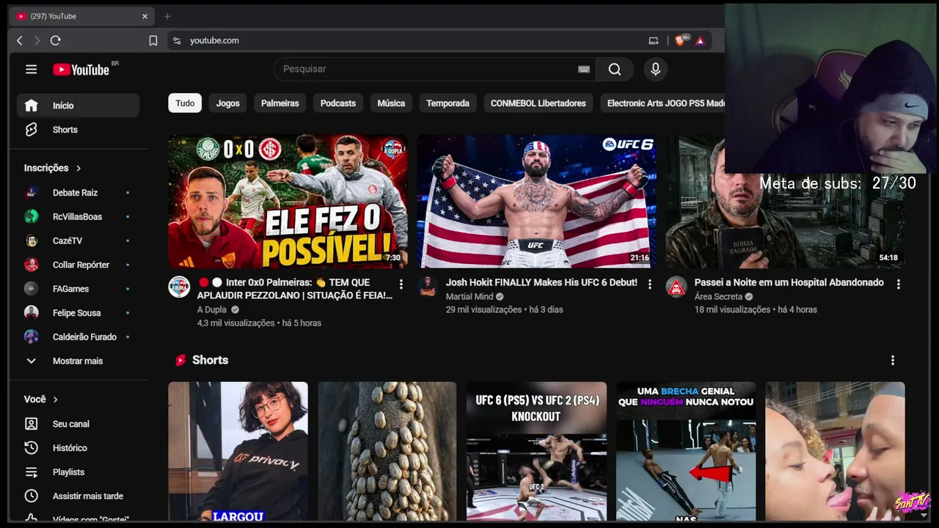The image size is (939, 528).
Task: Open options for Hospital Abandonado video
Action: 898,284
